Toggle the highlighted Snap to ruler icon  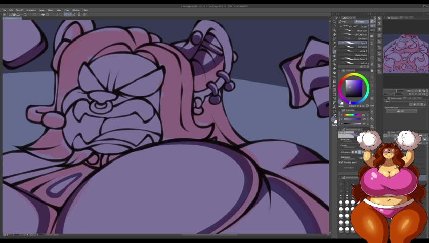pyautogui.click(x=66, y=14)
